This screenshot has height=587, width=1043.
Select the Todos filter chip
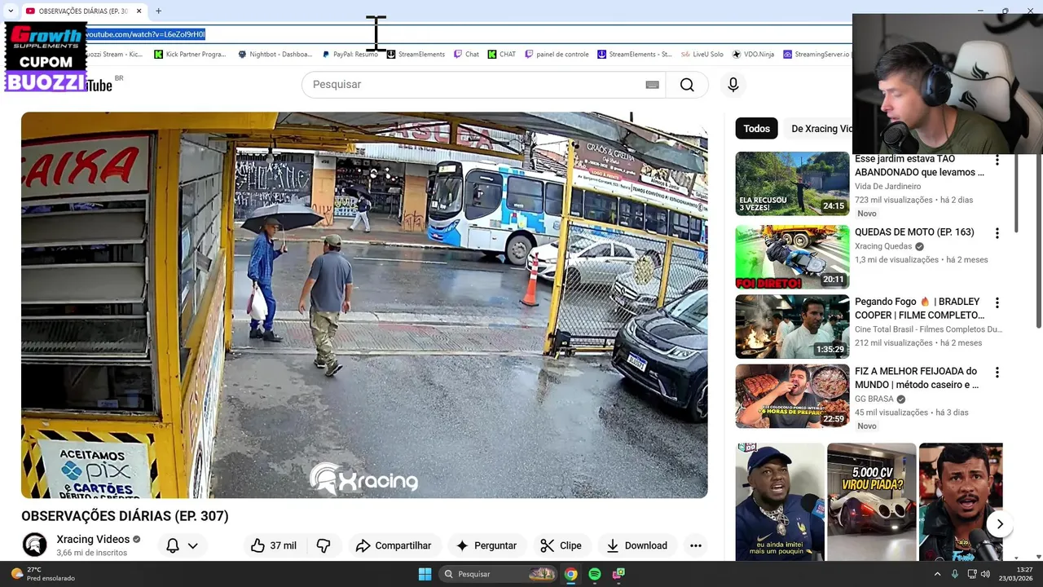click(756, 129)
